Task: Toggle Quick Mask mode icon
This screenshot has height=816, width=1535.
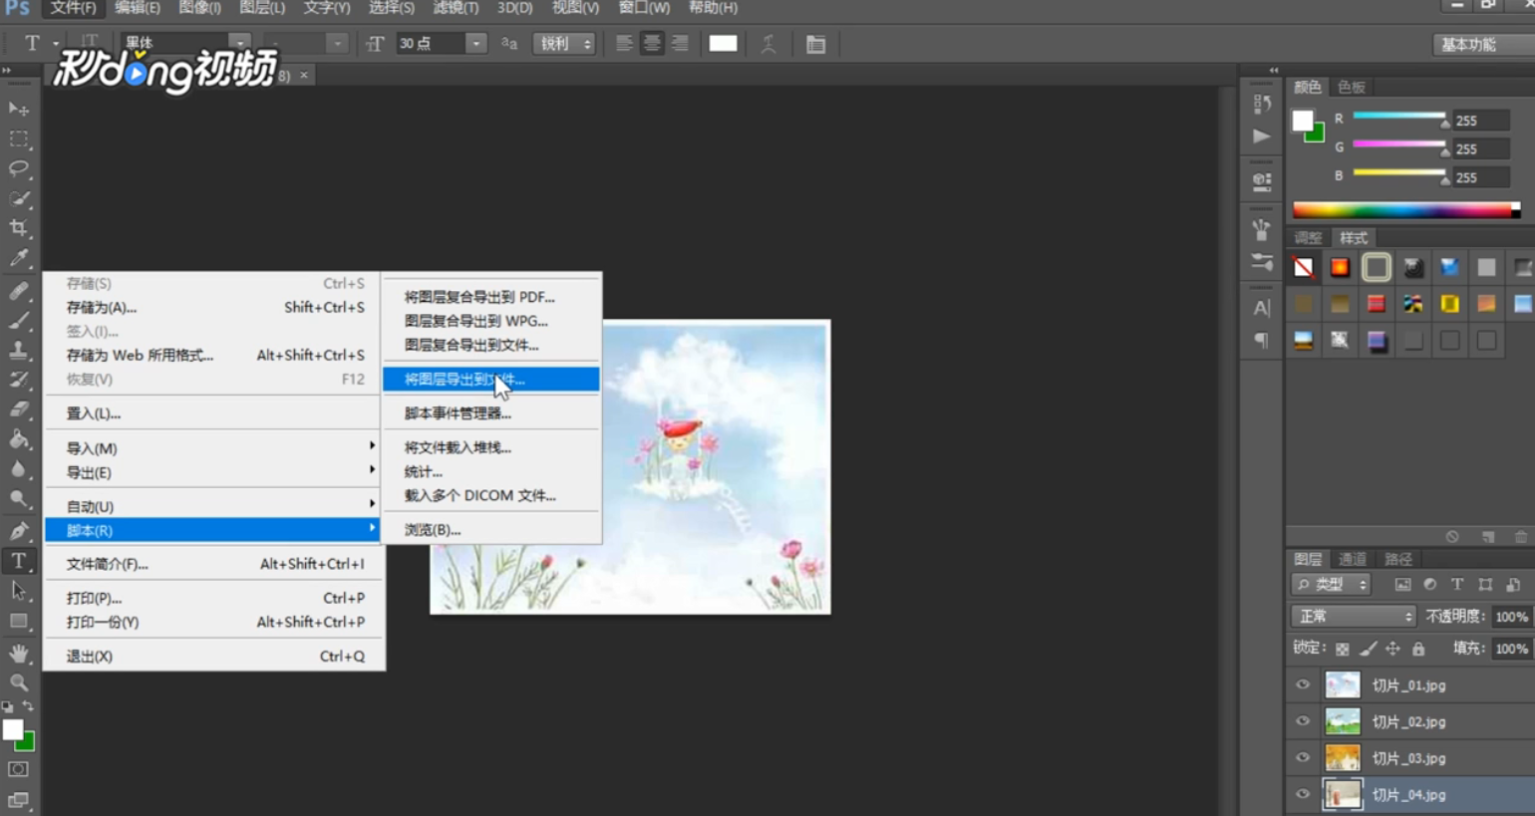Action: [18, 769]
